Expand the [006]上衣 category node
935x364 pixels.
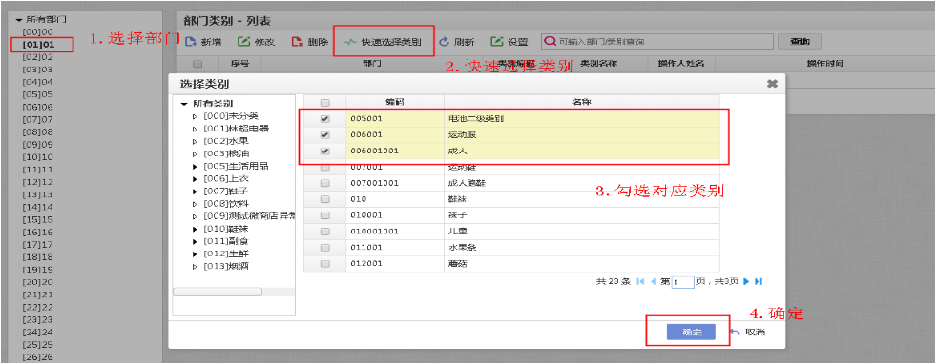coord(195,179)
